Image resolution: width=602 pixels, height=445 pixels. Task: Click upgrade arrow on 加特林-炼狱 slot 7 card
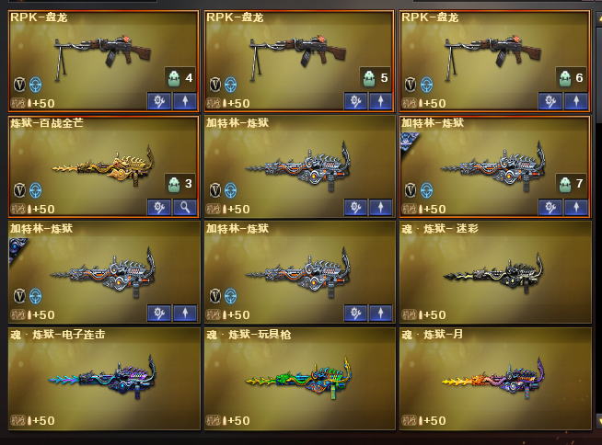(576, 207)
